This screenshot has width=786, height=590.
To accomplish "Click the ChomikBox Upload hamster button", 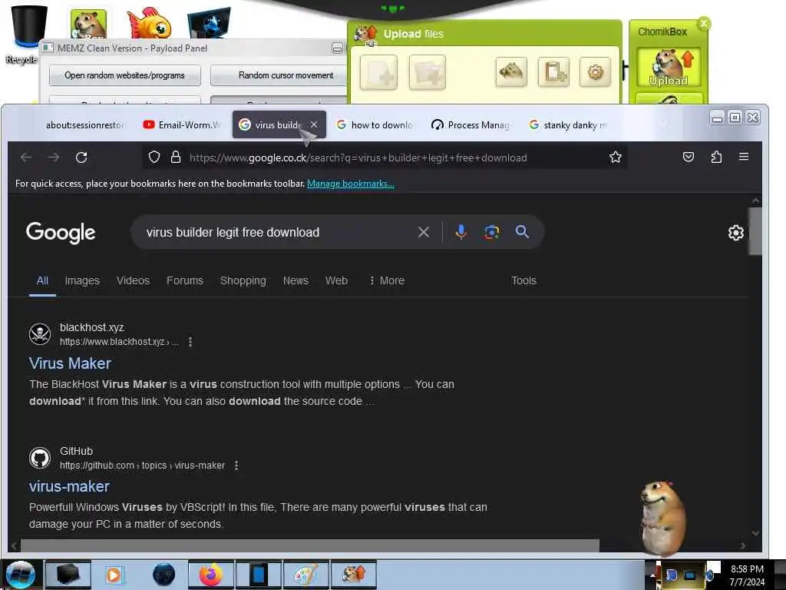I will pyautogui.click(x=669, y=68).
